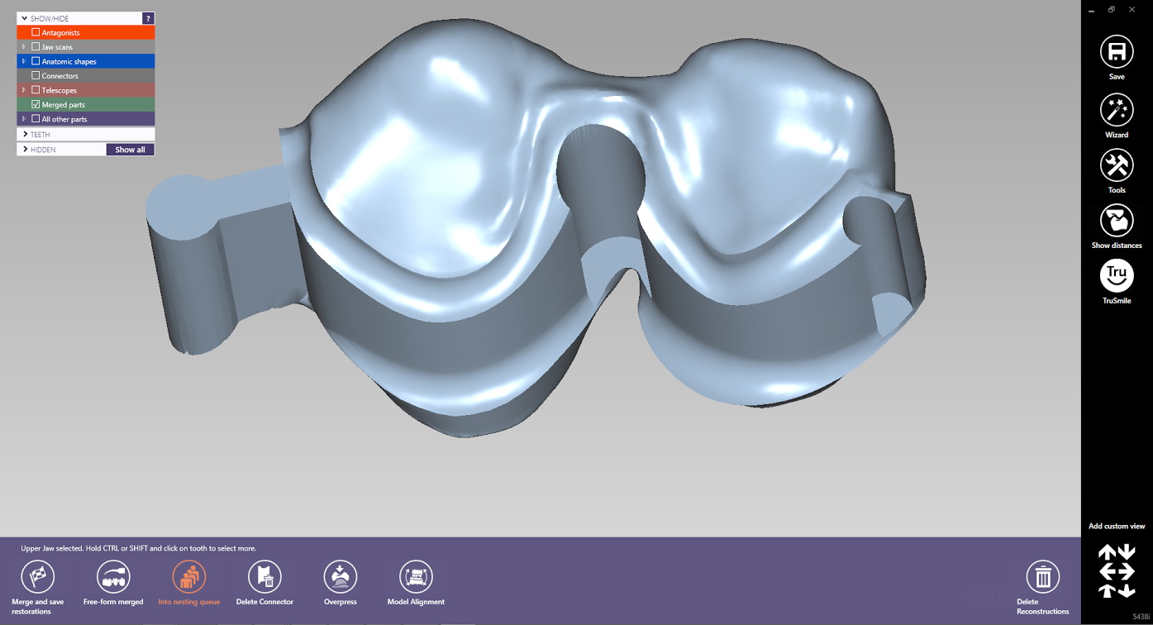This screenshot has height=625, width=1153.
Task: Collapse the SHOW/HIDE panel
Action: (x=25, y=18)
